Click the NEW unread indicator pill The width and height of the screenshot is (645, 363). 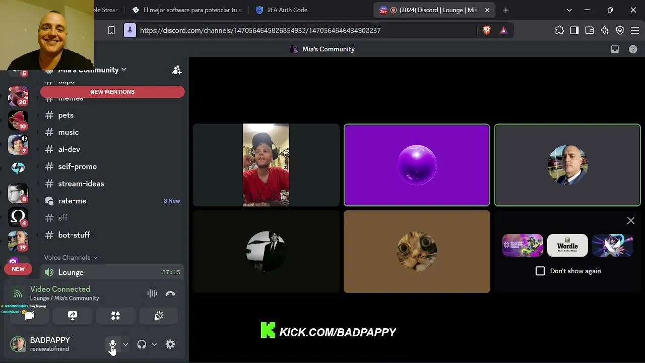click(18, 269)
